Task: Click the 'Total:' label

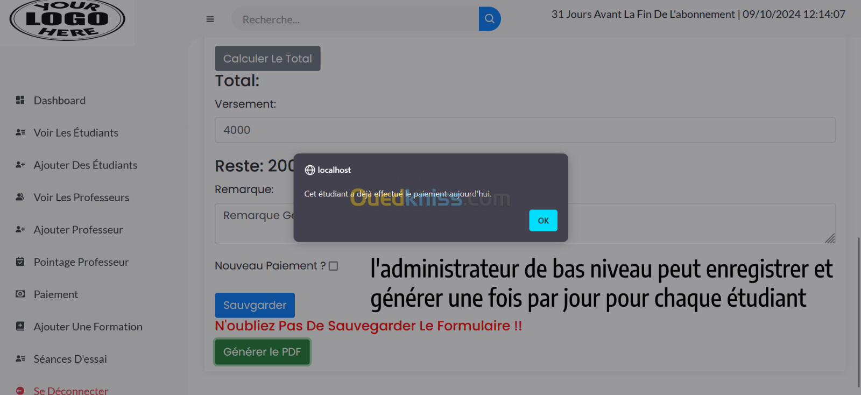Action: coord(237,81)
